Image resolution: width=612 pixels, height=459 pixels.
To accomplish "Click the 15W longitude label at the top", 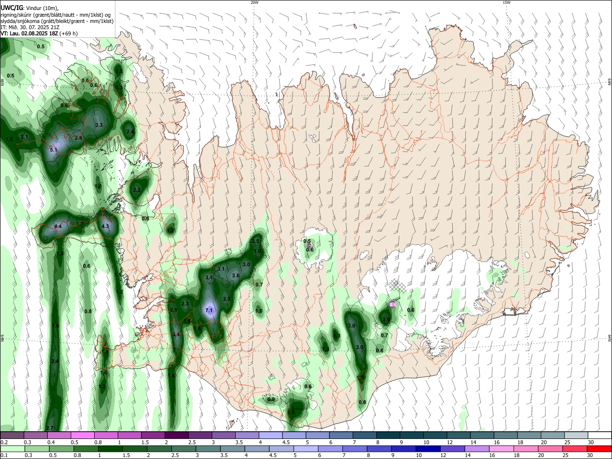I will coord(506,2).
